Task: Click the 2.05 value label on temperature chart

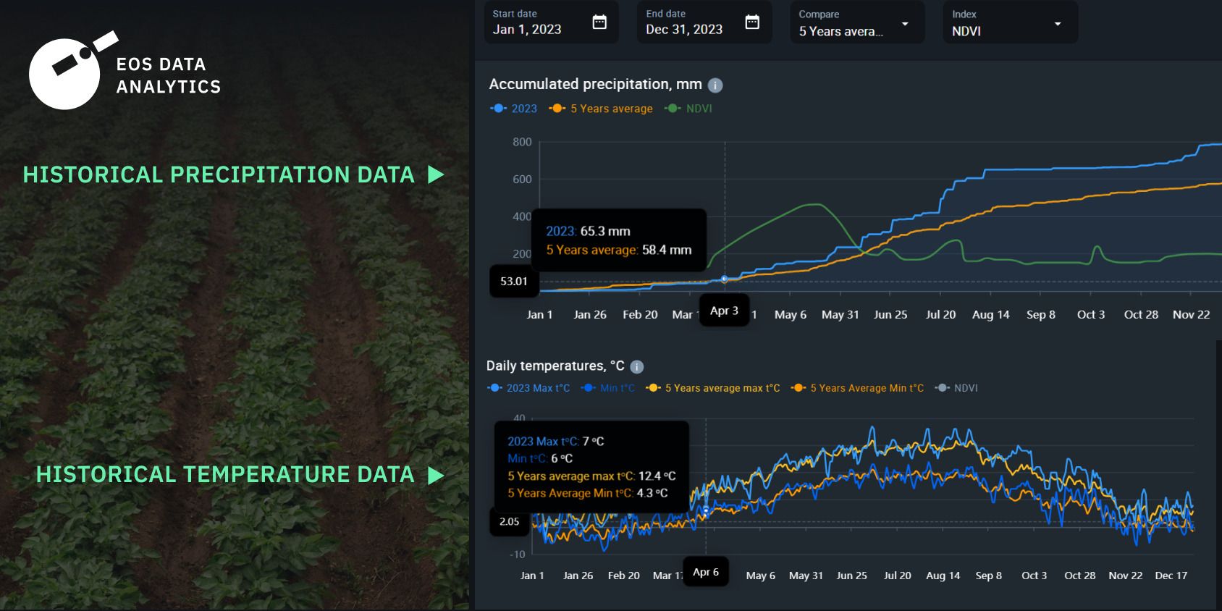Action: (x=510, y=521)
